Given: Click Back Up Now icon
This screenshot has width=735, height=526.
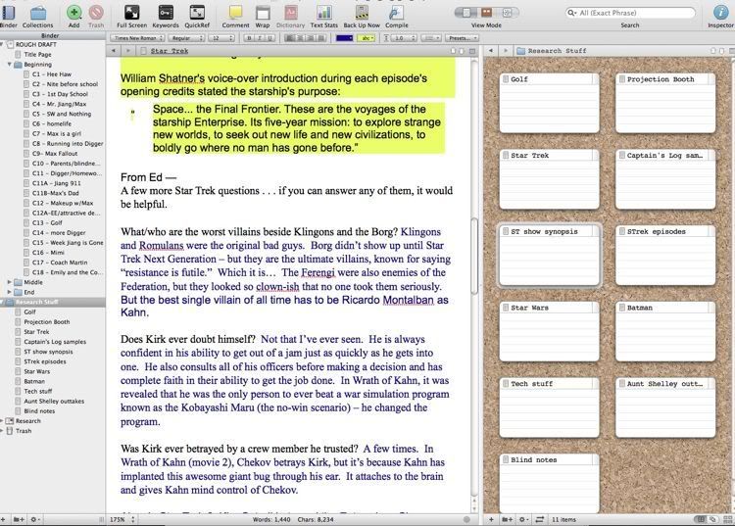Looking at the screenshot, I should point(362,13).
